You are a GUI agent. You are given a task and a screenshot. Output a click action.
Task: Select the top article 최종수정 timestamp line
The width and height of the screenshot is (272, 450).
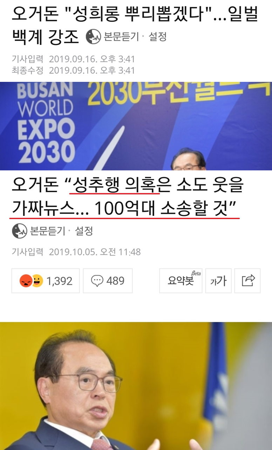tap(73, 70)
